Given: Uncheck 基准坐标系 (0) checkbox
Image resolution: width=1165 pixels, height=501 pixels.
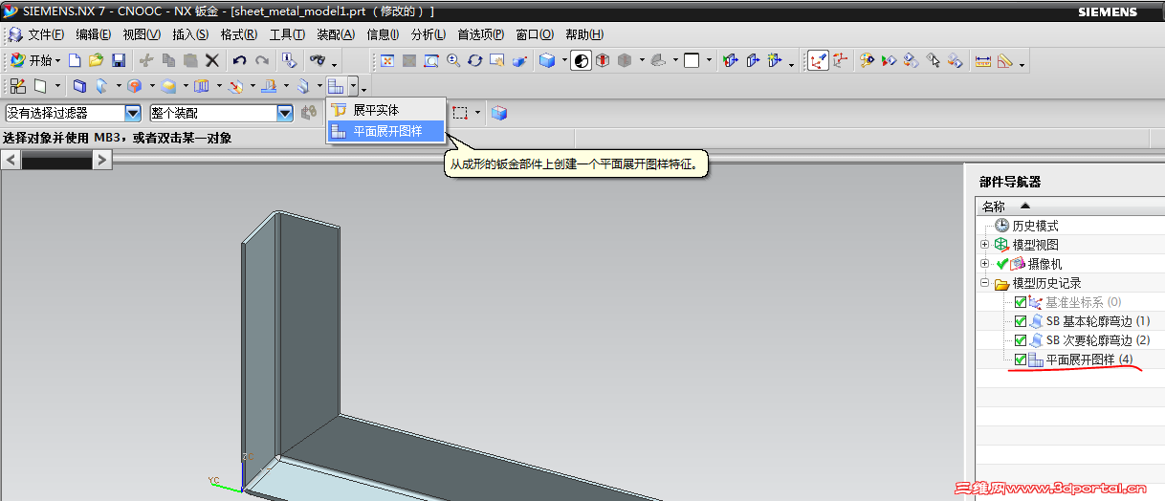Looking at the screenshot, I should [1021, 302].
